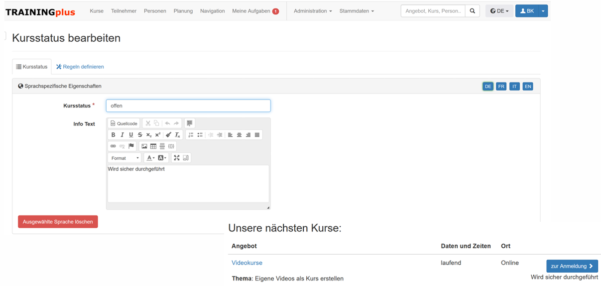Expand the Administration menu

[x=312, y=11]
